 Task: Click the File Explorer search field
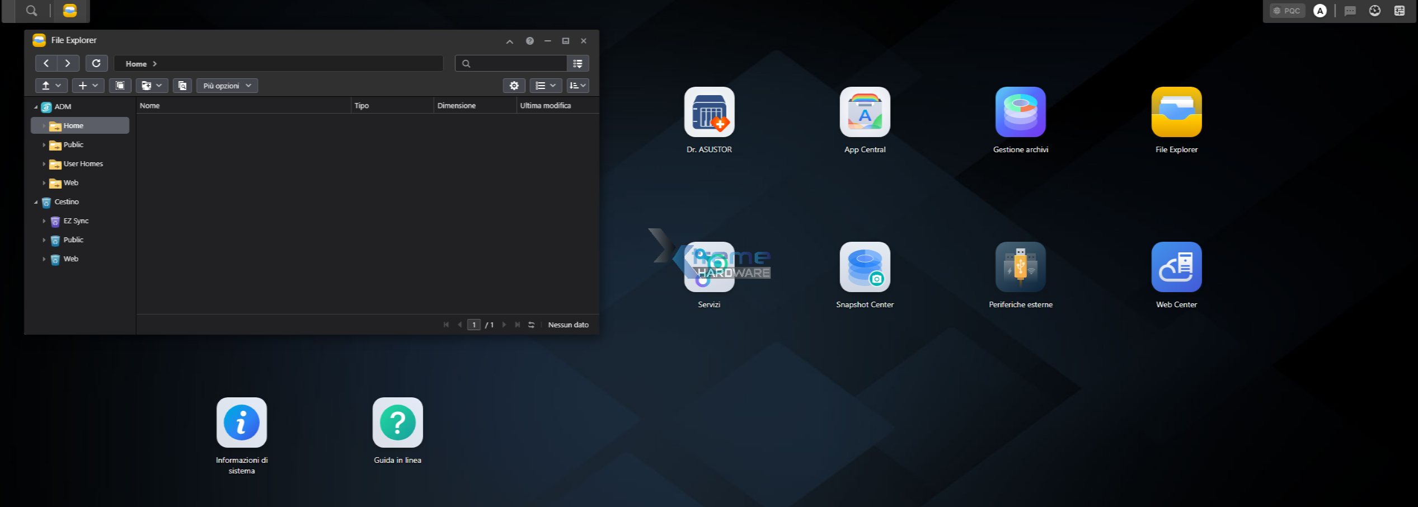point(511,63)
